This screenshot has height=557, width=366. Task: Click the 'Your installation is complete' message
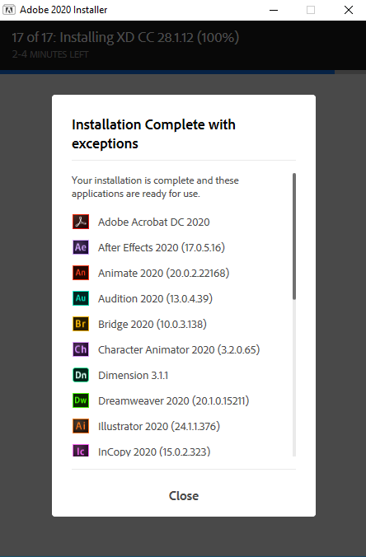tap(155, 187)
